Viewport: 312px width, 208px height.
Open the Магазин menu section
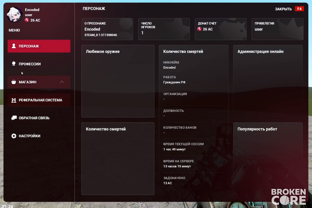pyautogui.click(x=39, y=82)
